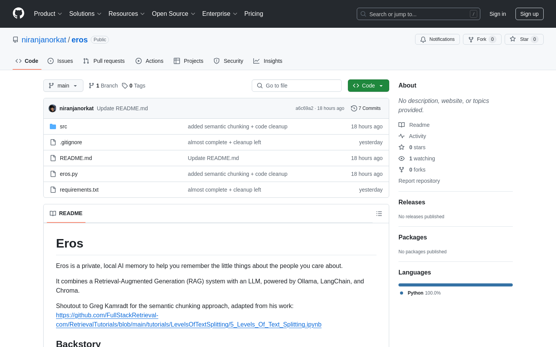
Task: Expand the Solutions menu
Action: click(x=85, y=14)
